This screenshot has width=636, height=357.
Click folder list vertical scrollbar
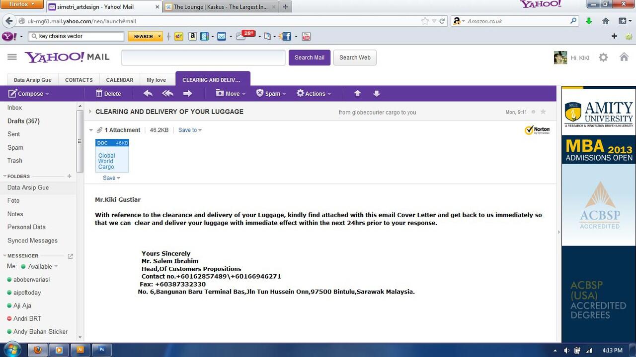(x=80, y=141)
